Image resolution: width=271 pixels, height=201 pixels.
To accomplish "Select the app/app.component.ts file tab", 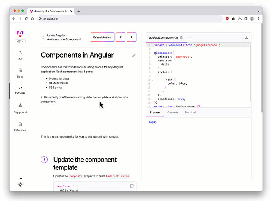I will pos(164,37).
